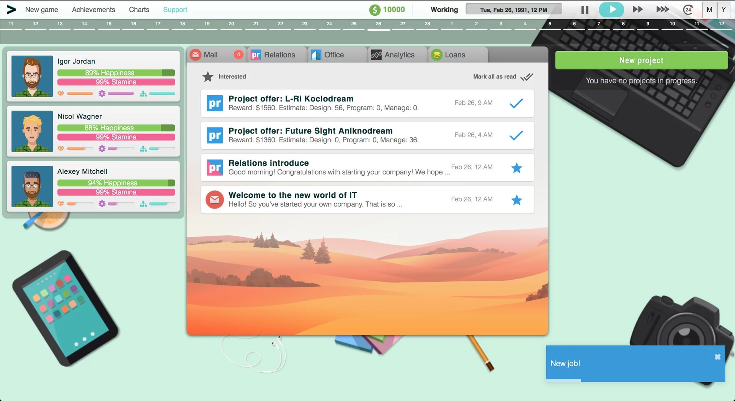This screenshot has height=401, width=735.
Task: Open the Achievements menu
Action: click(x=93, y=10)
